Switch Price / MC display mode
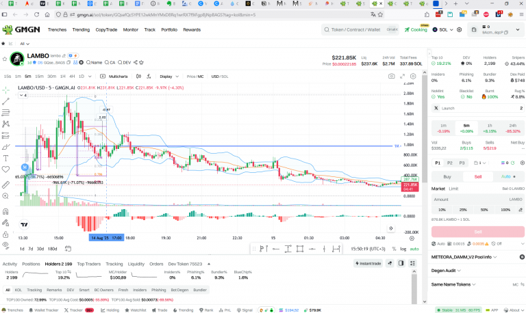Image resolution: width=526 pixels, height=313 pixels. [x=195, y=77]
